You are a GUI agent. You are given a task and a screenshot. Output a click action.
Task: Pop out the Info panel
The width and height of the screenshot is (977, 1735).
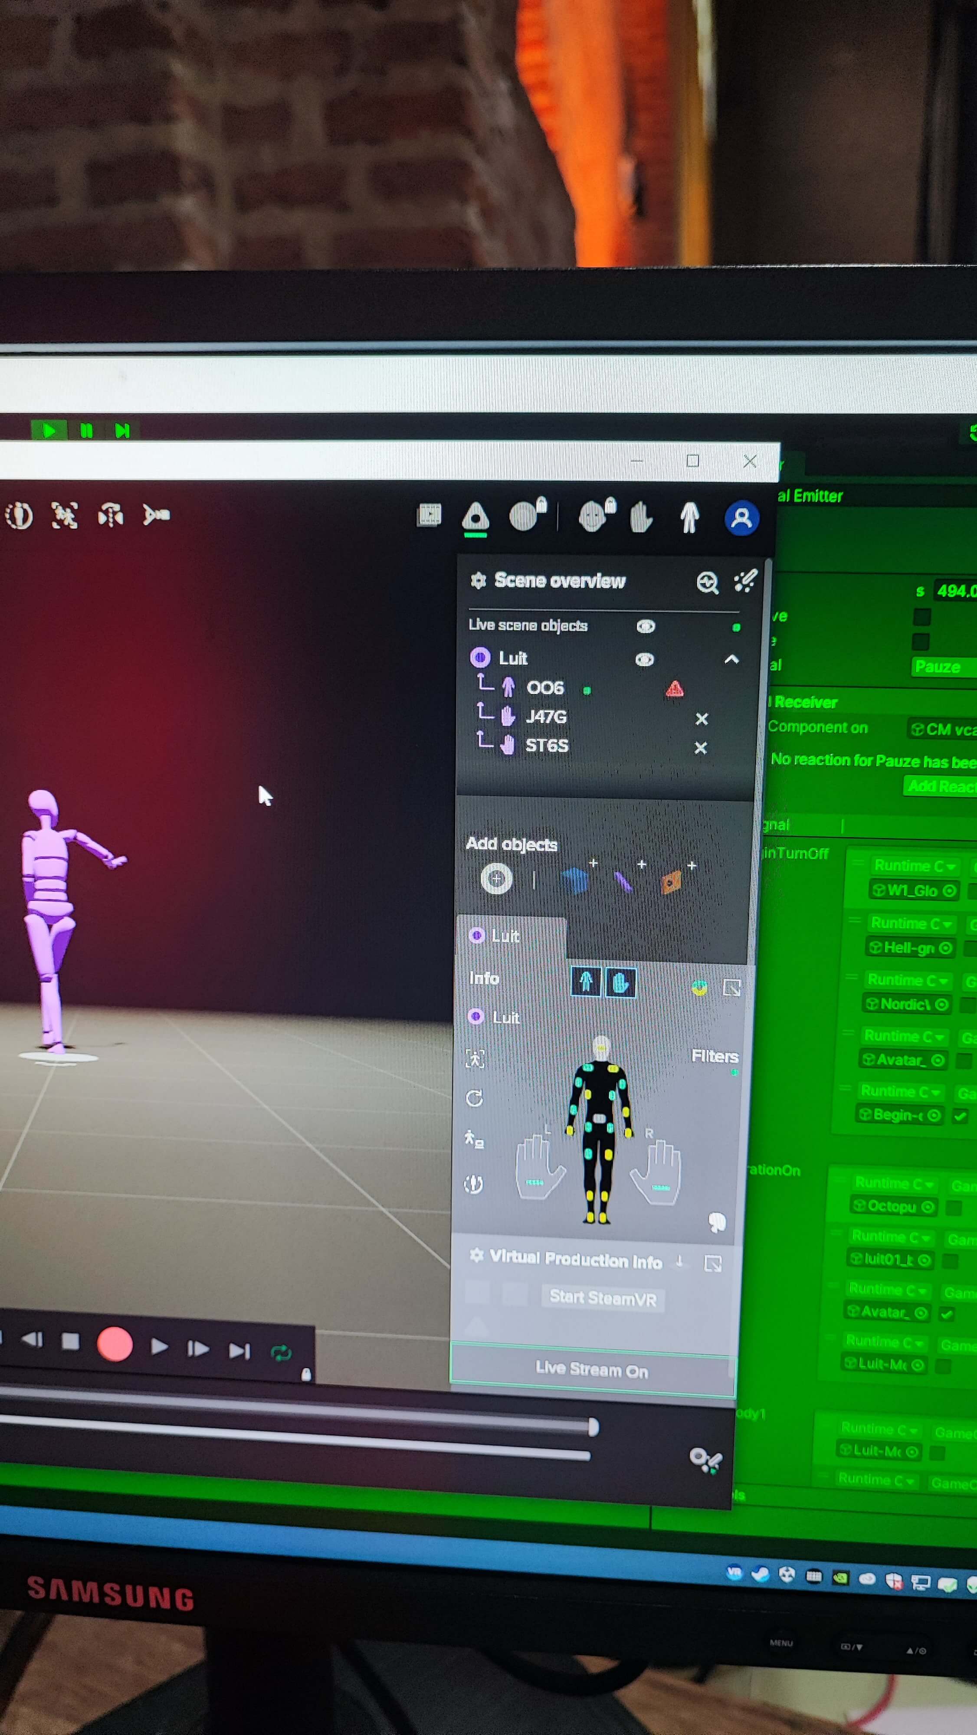coord(732,988)
